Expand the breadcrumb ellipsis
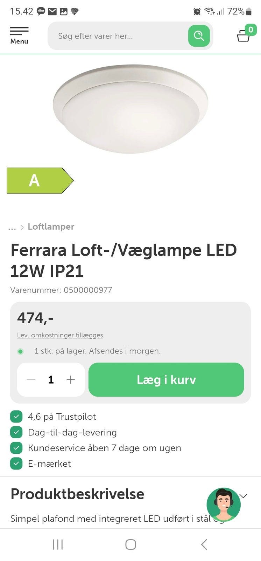Screen dimensions: 261x561 pyautogui.click(x=12, y=227)
